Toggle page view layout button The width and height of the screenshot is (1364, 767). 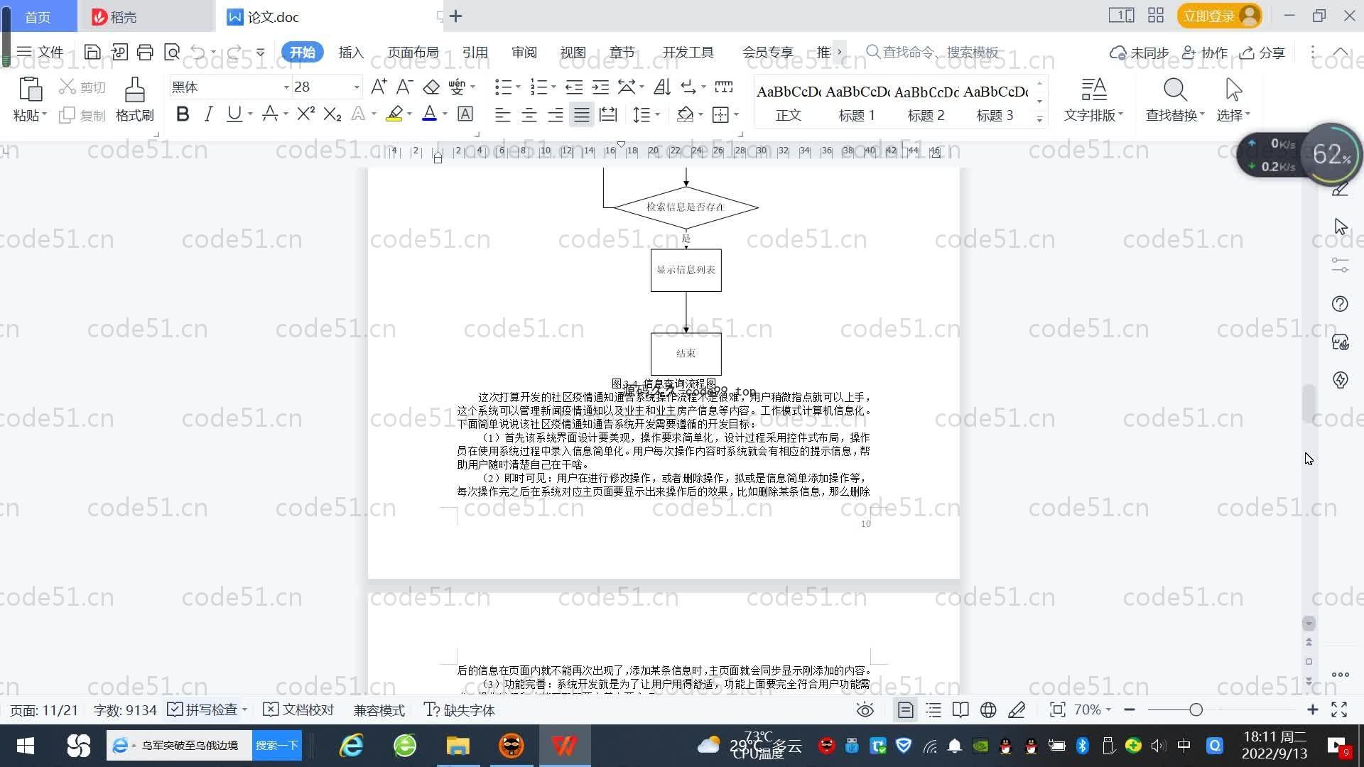[905, 709]
